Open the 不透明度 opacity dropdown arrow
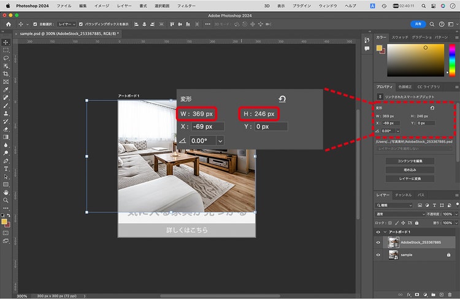This screenshot has height=299, width=460. (456, 214)
